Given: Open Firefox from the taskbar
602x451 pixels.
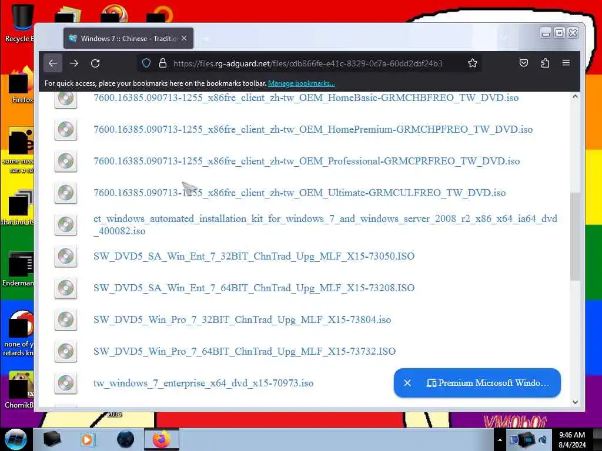Looking at the screenshot, I should (x=161, y=439).
